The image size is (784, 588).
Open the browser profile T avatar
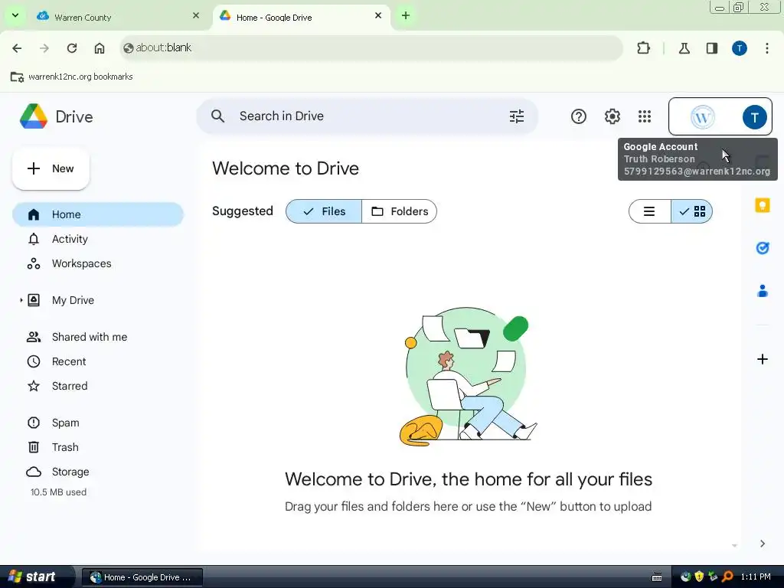740,48
